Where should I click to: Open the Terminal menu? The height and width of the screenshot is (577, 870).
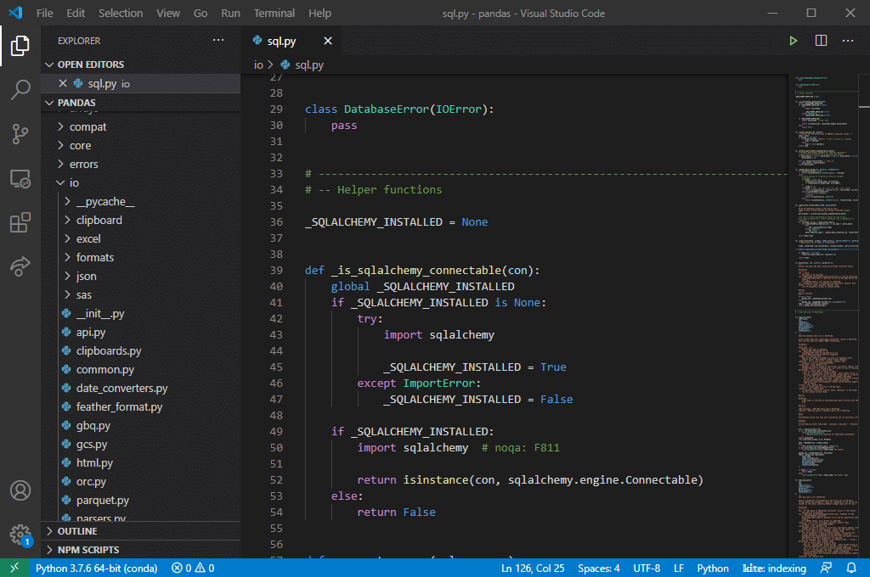[x=274, y=13]
